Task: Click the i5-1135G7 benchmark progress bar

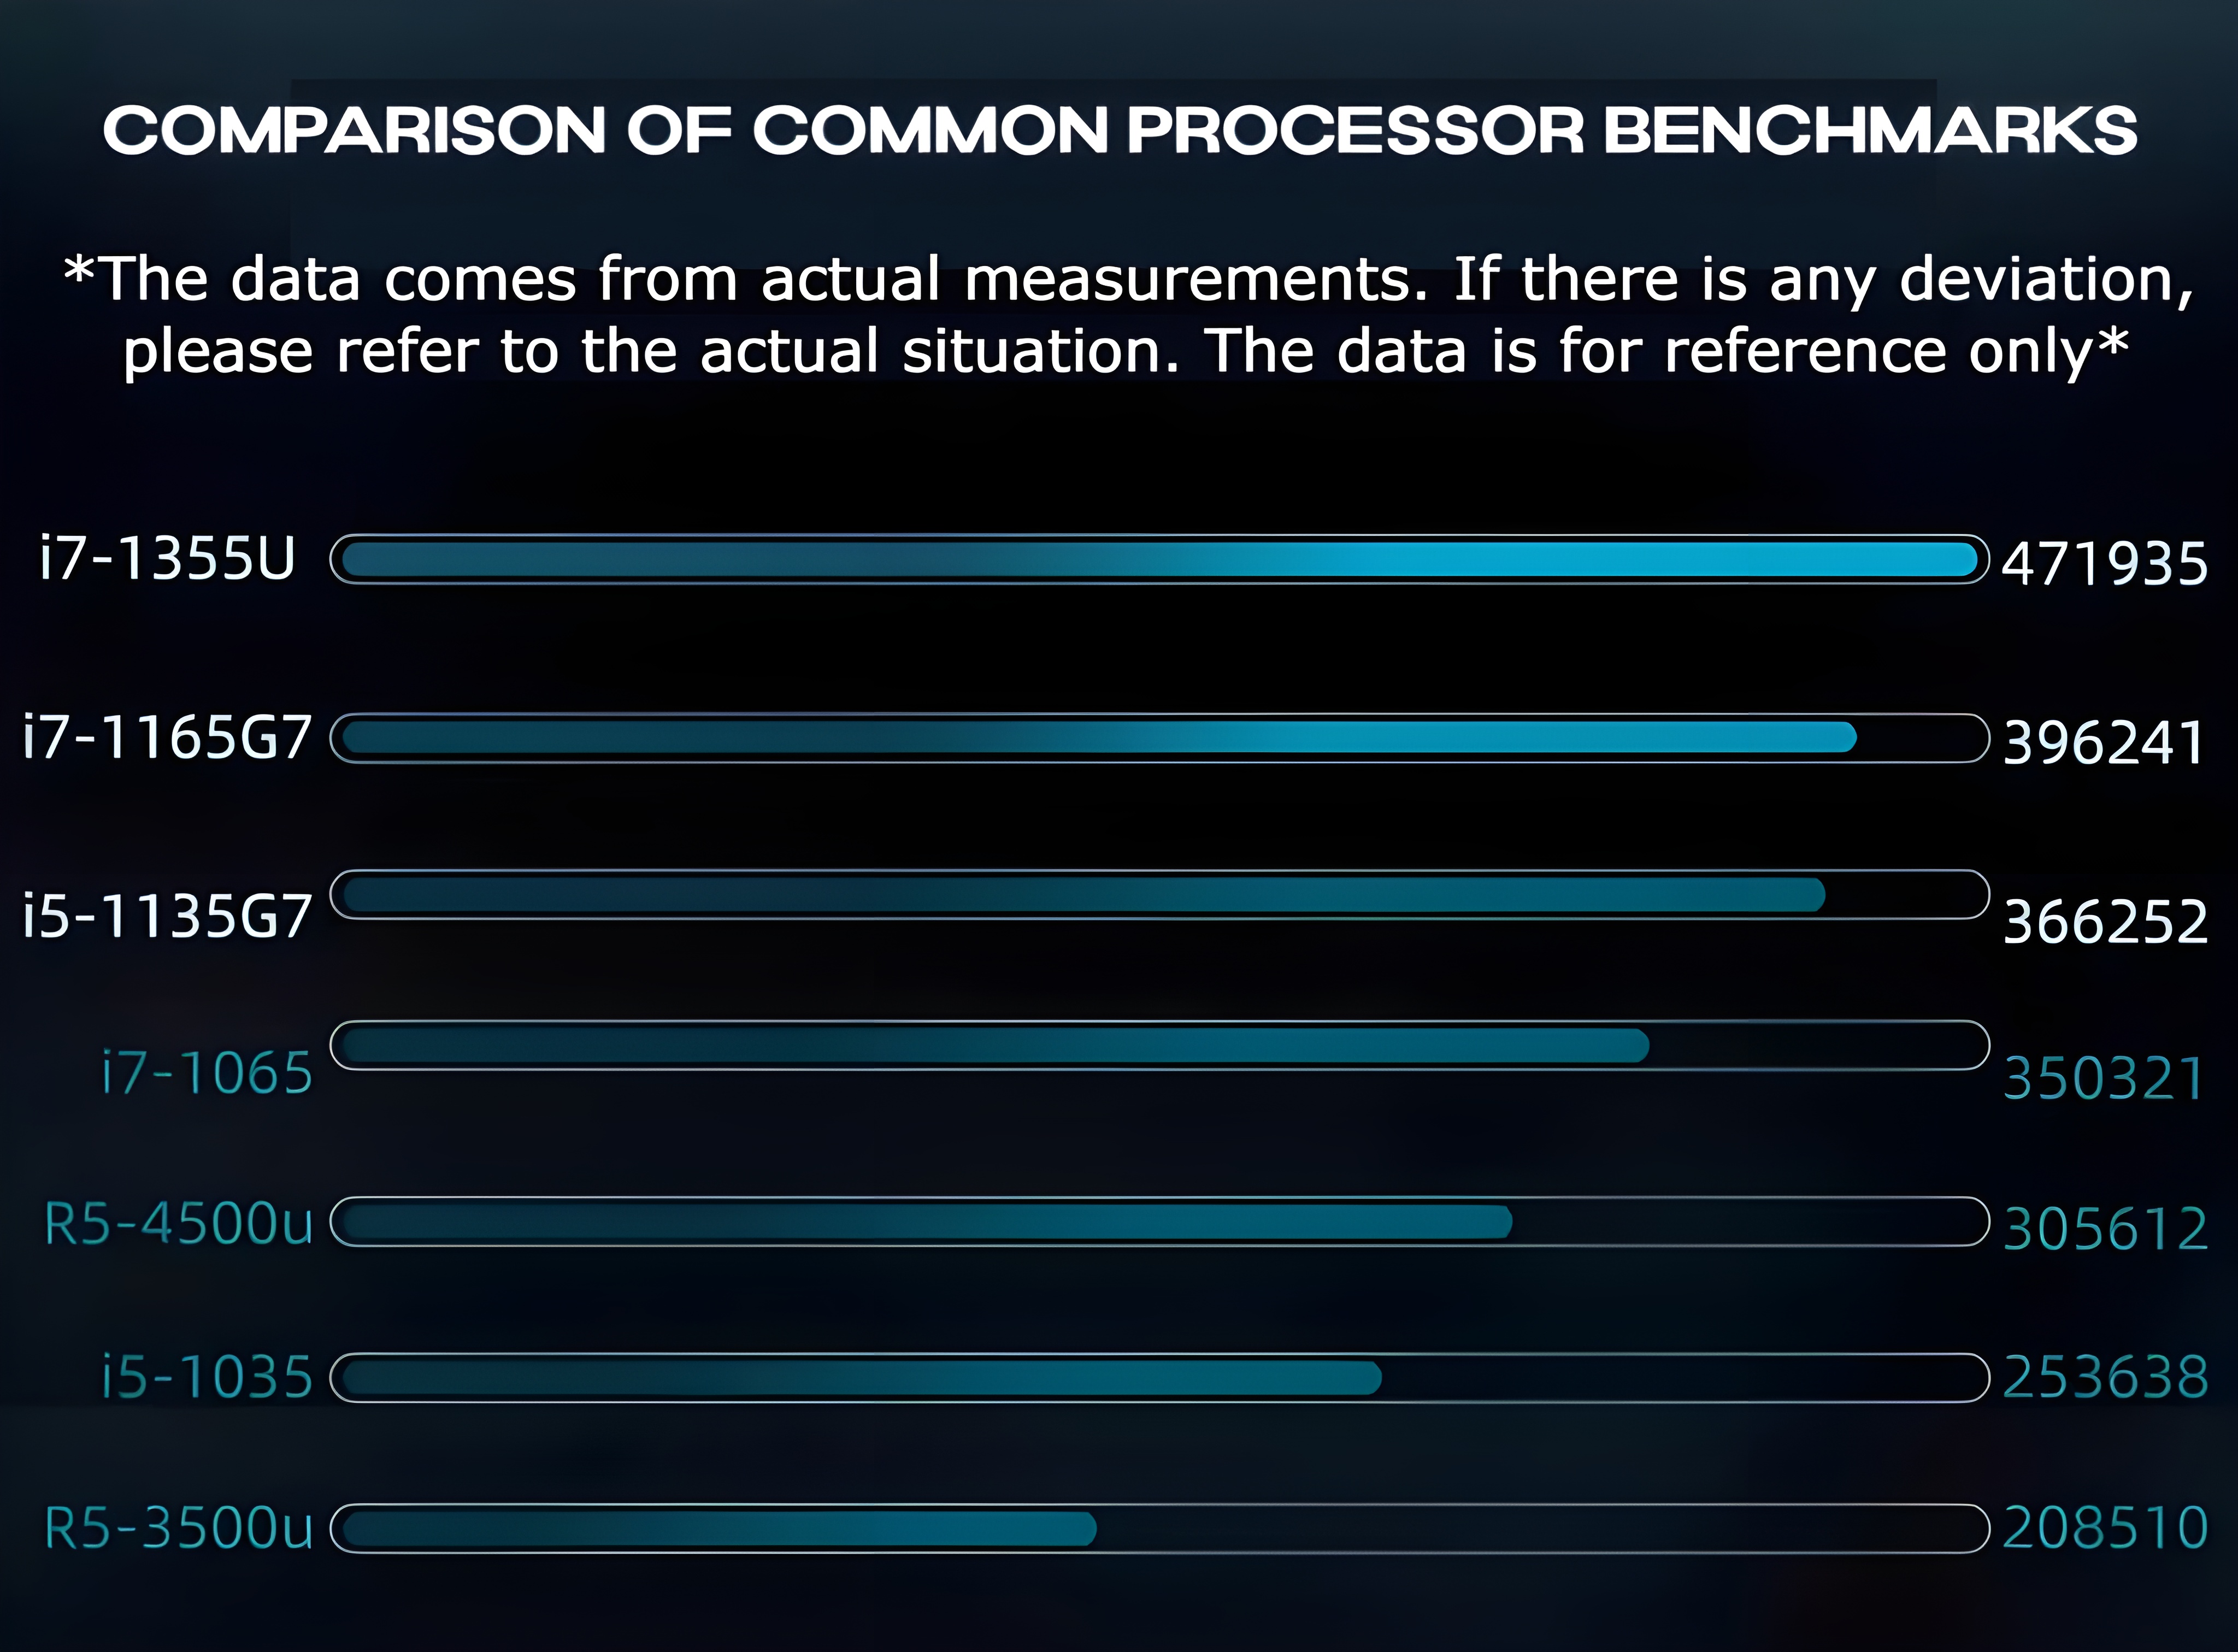Action: [1159, 895]
